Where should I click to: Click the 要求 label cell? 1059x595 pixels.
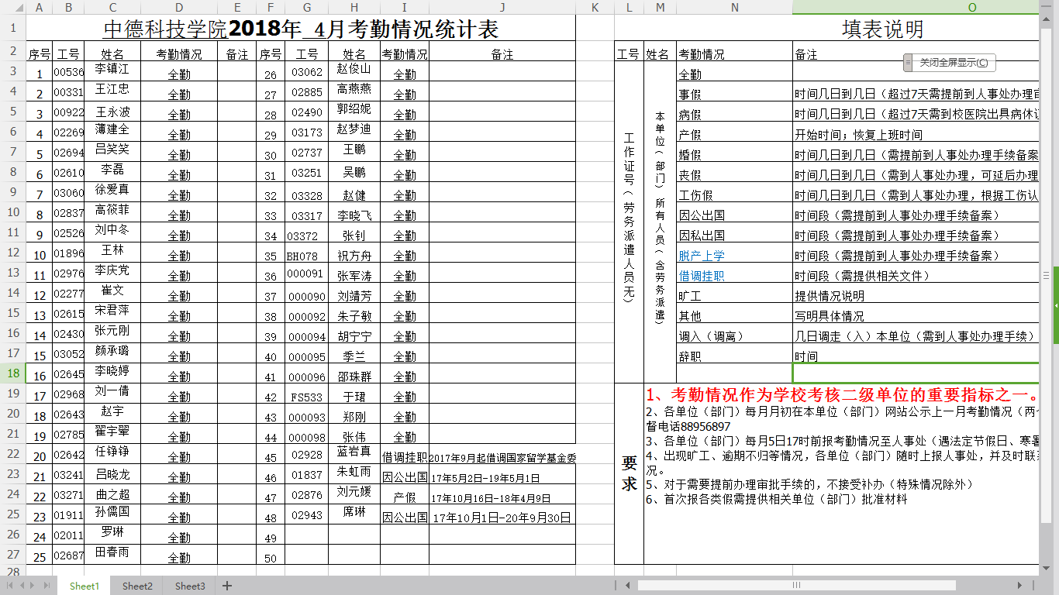click(x=630, y=473)
